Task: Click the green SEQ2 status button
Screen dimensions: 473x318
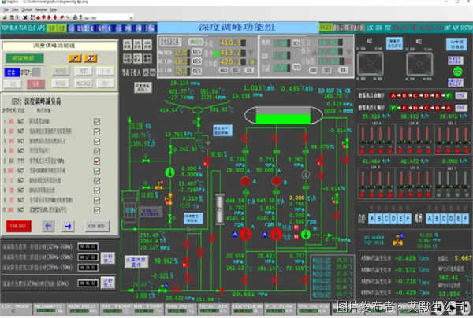Action: point(24,57)
